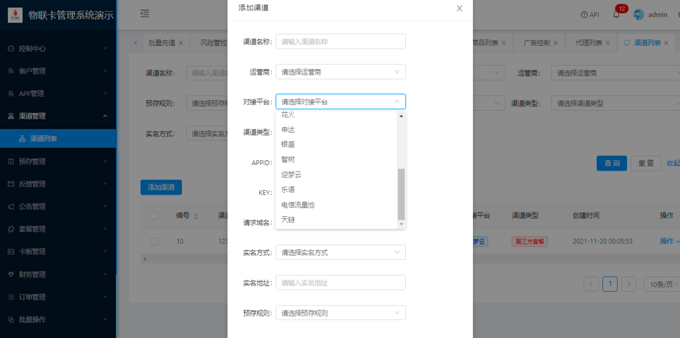Select all rows checkbox in table header
680x338 pixels.
[154, 216]
